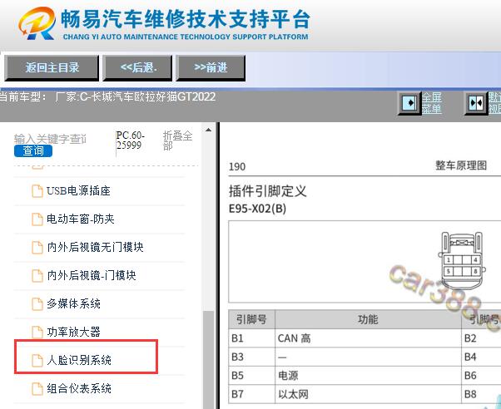Click table cell B7 pin number
The height and width of the screenshot is (409, 501).
tap(252, 394)
